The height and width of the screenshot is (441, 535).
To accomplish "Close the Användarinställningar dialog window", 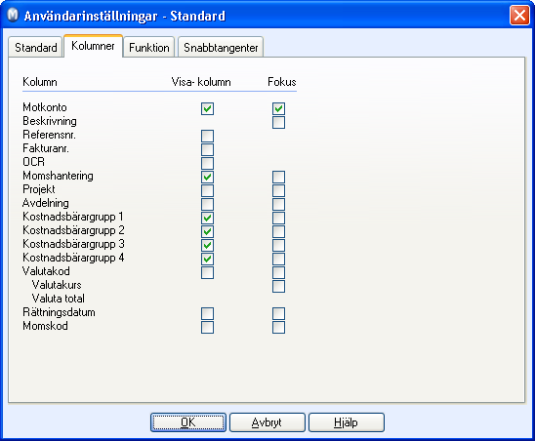I will coord(519,16).
